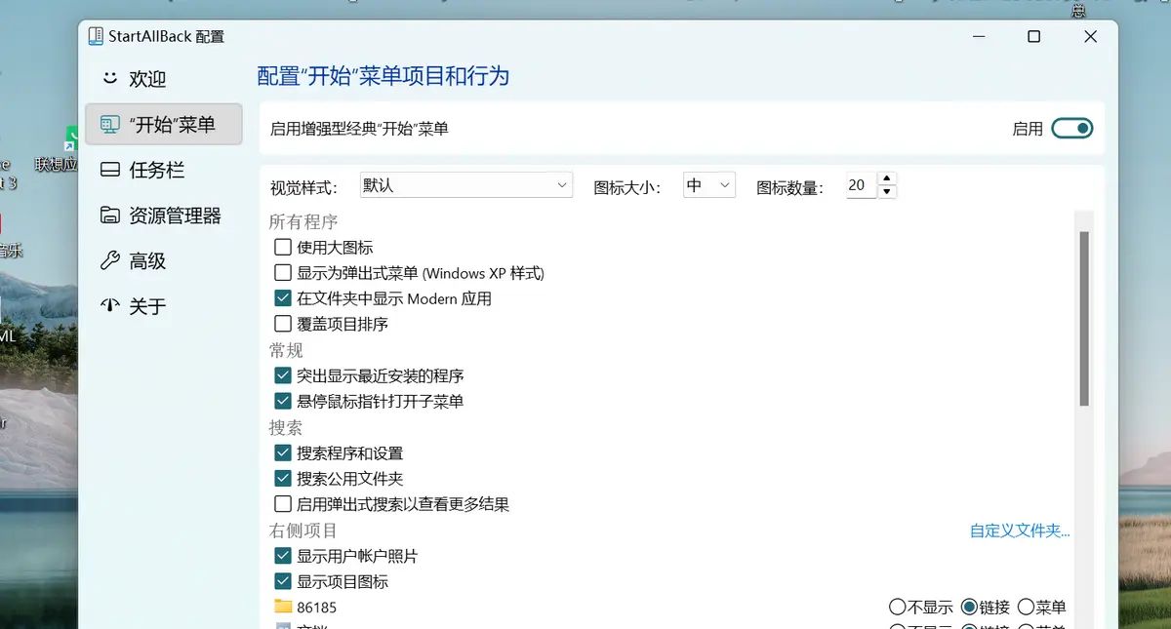Click the wrench icon beside 高级

(x=110, y=260)
